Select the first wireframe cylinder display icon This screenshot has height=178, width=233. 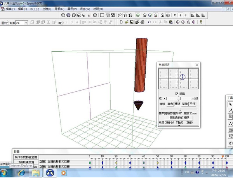(63, 15)
